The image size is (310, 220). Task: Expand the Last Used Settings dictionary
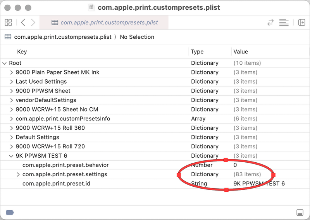(12, 82)
